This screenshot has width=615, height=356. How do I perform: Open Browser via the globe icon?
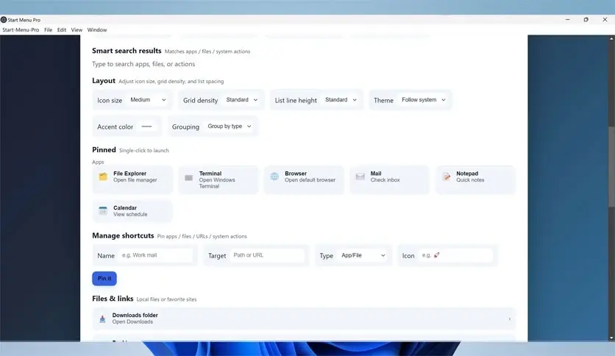(274, 177)
